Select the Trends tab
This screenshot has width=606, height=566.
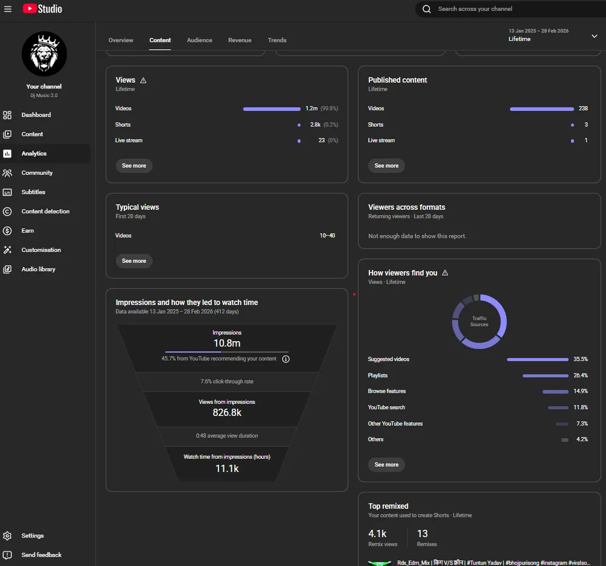point(277,40)
